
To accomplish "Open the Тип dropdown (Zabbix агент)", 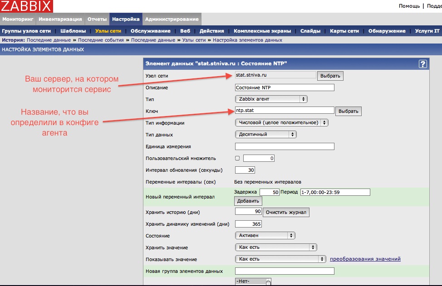I will click(x=271, y=99).
